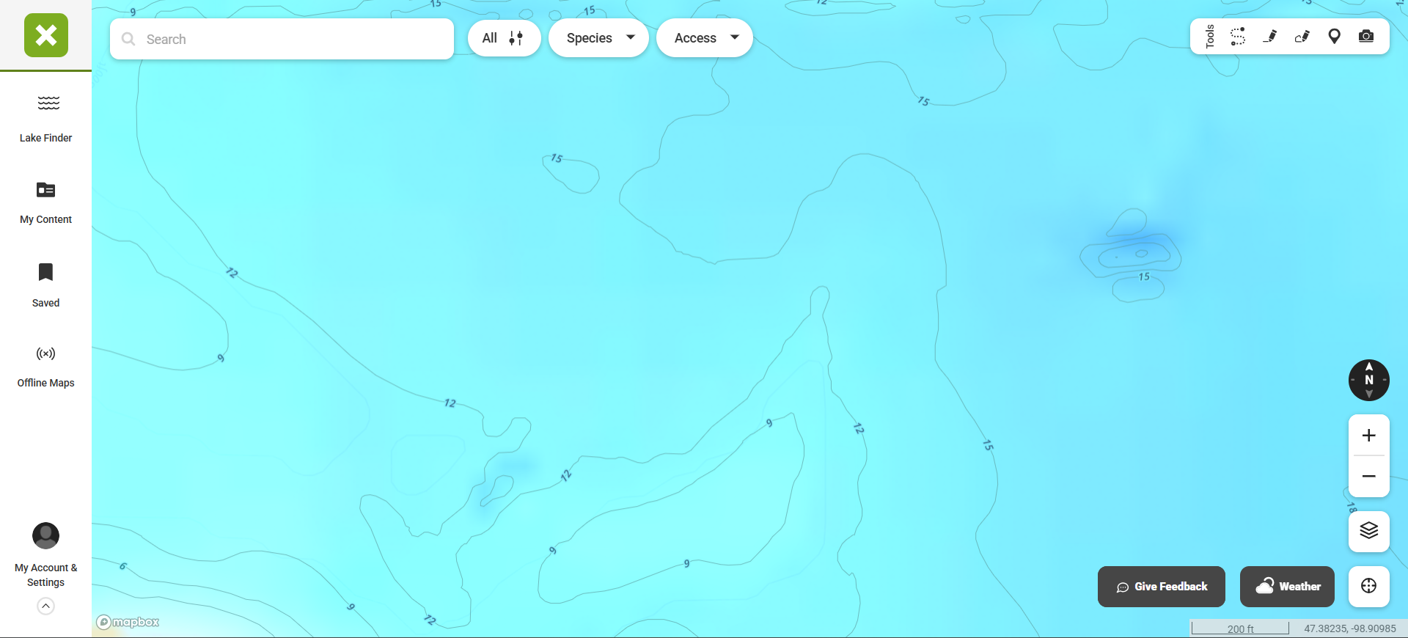This screenshot has height=638, width=1408.
Task: Open the Weather panel
Action: tap(1287, 587)
